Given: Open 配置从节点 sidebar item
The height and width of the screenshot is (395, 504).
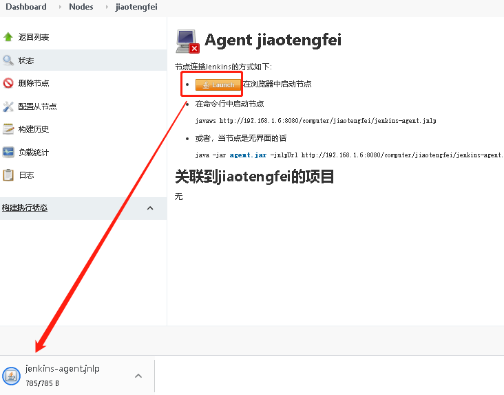Looking at the screenshot, I should click(38, 106).
